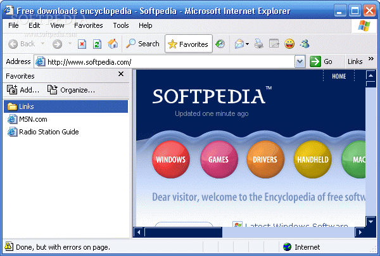Click the orange DRIVERS category ball
This screenshot has height=256, width=380.
(265, 160)
